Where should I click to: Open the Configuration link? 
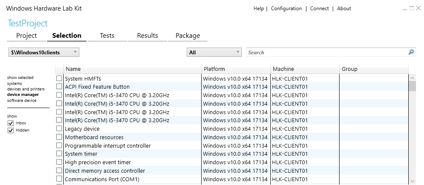coord(286,8)
